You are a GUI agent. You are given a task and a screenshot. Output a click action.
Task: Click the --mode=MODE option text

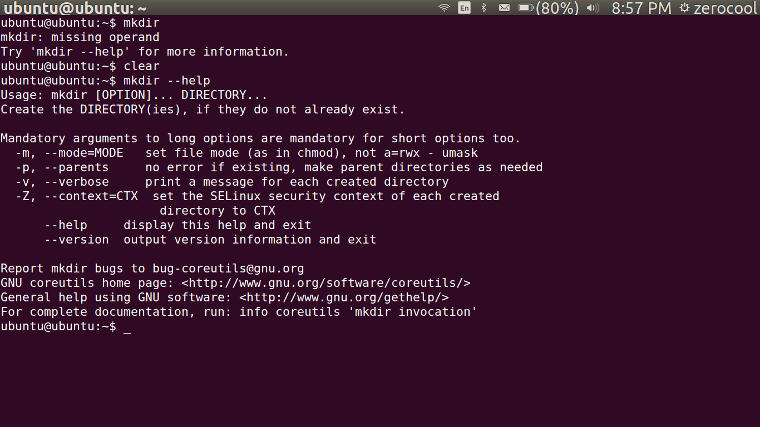[x=84, y=153]
